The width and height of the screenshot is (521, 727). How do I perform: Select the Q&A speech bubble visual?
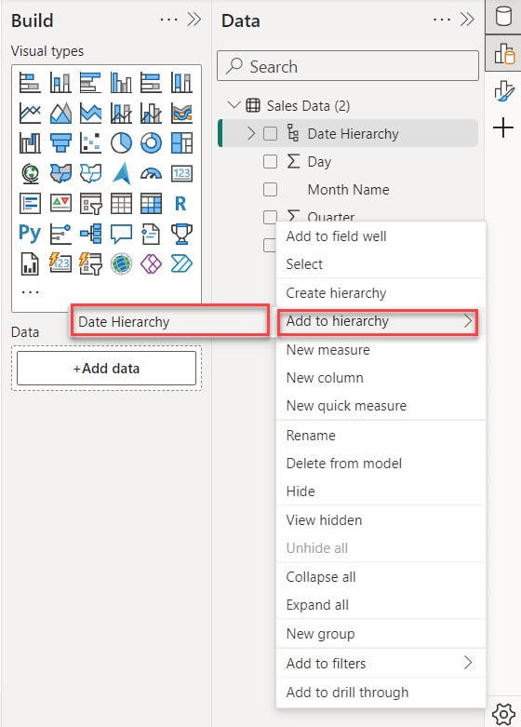tap(121, 234)
